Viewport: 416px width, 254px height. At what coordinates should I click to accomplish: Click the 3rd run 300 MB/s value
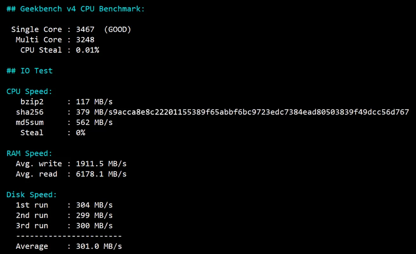click(x=94, y=226)
